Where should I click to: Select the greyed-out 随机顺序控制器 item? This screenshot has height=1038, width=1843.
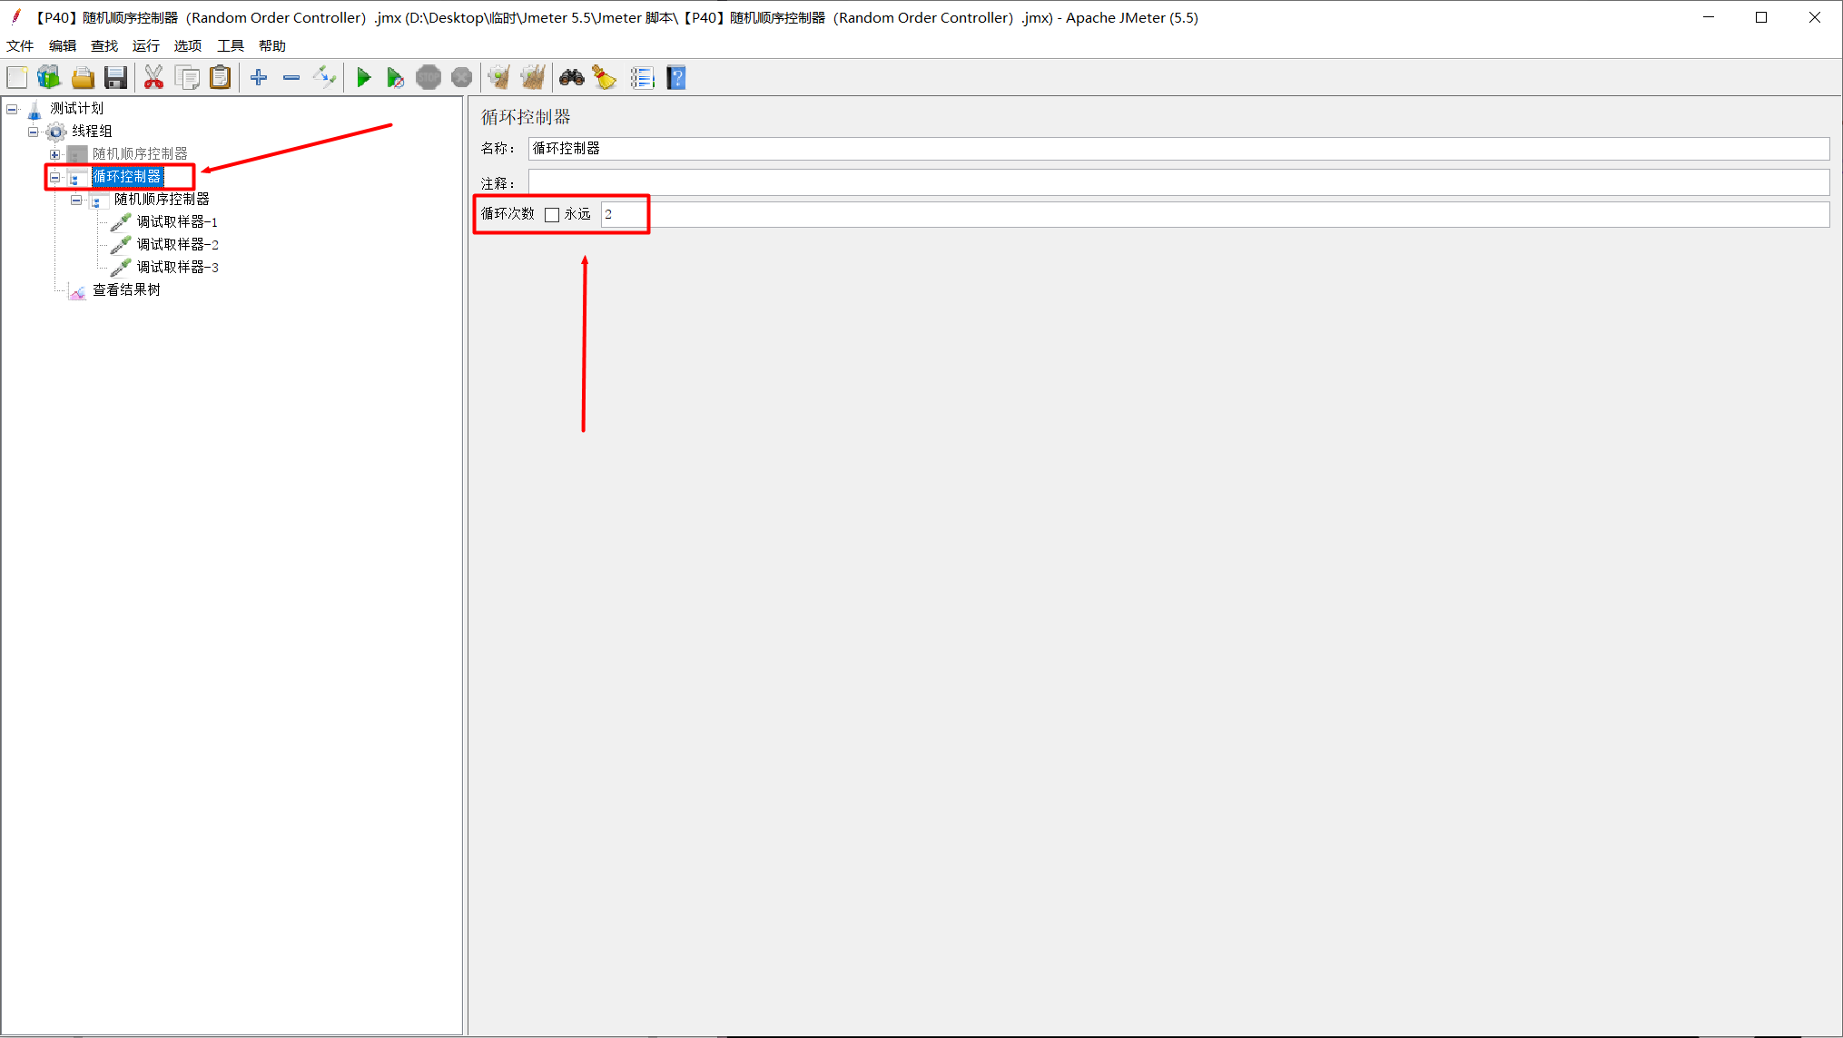pos(140,154)
